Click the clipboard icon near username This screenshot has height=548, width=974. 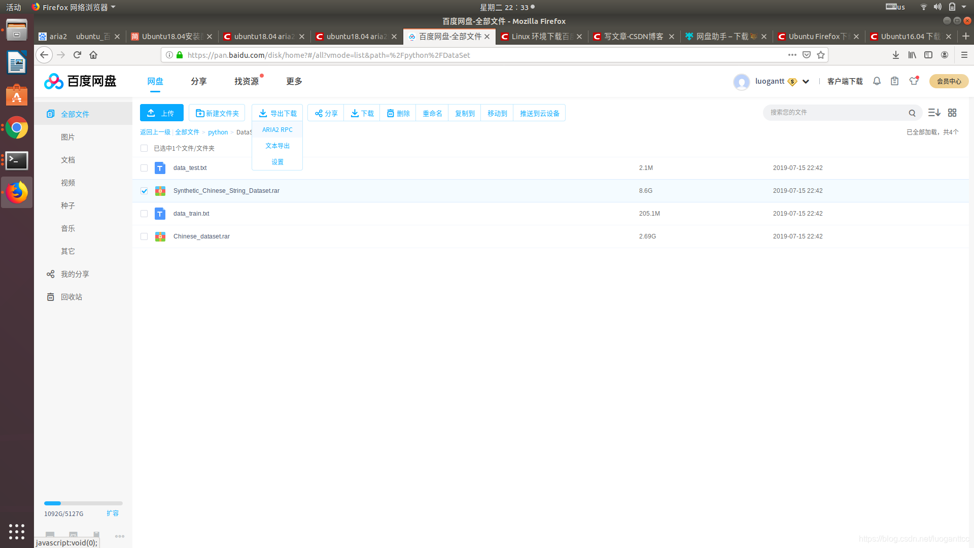tap(894, 81)
